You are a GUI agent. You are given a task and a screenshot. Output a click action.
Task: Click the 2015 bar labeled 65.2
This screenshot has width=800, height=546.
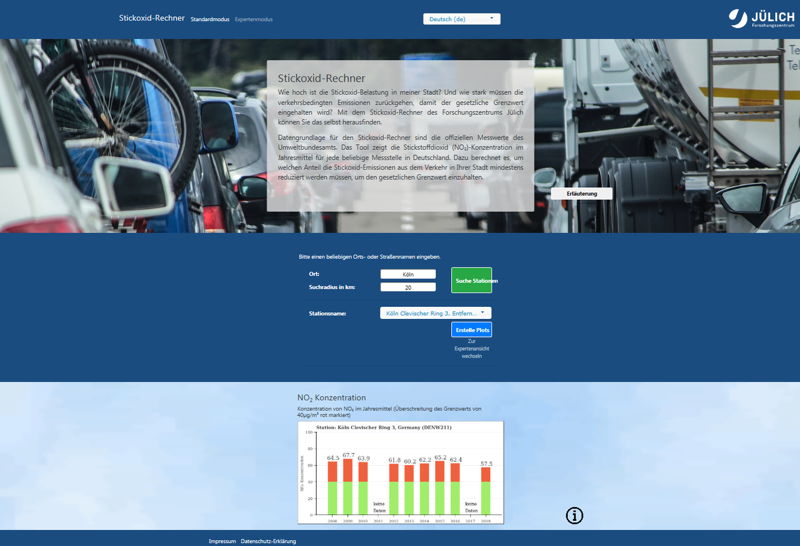click(440, 487)
